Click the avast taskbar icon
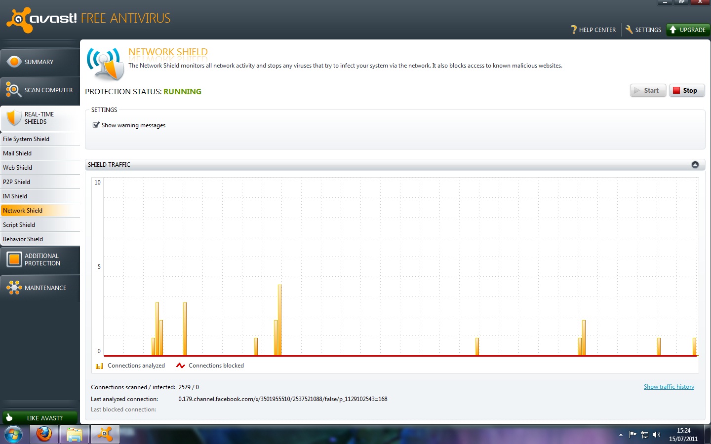The image size is (711, 444). (105, 435)
